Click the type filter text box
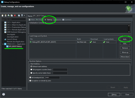Image resolution: width=135 pixels, height=98 pixels. pyautogui.click(x=14, y=19)
